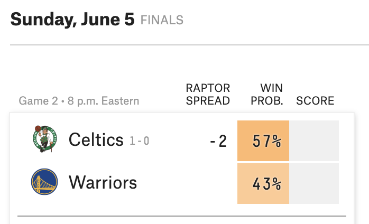Open the Celtics team name link
The image size is (369, 224).
point(96,140)
